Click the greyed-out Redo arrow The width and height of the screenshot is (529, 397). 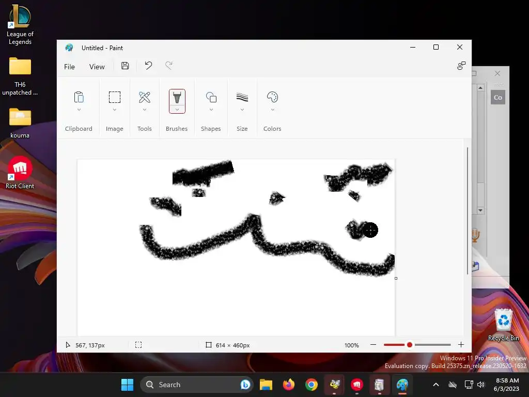(169, 66)
